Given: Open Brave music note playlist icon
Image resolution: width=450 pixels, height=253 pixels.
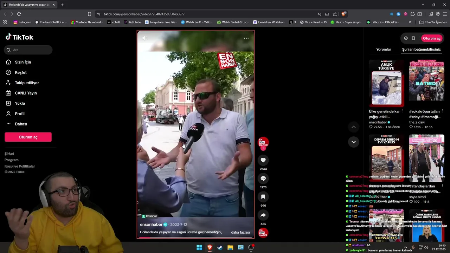Looking at the screenshot, I should click(x=431, y=14).
